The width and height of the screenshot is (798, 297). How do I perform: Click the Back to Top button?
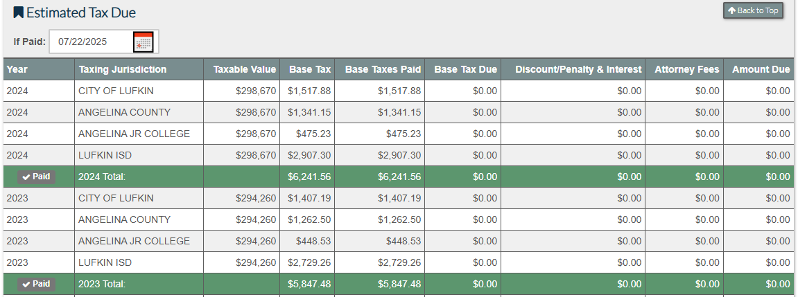pyautogui.click(x=753, y=10)
